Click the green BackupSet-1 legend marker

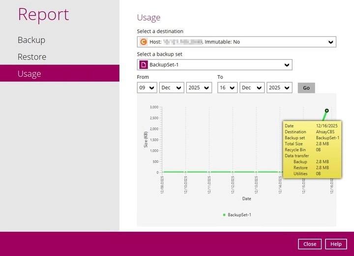coord(224,215)
